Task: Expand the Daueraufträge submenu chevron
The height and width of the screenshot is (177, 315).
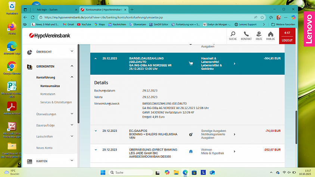Action: click(72, 125)
